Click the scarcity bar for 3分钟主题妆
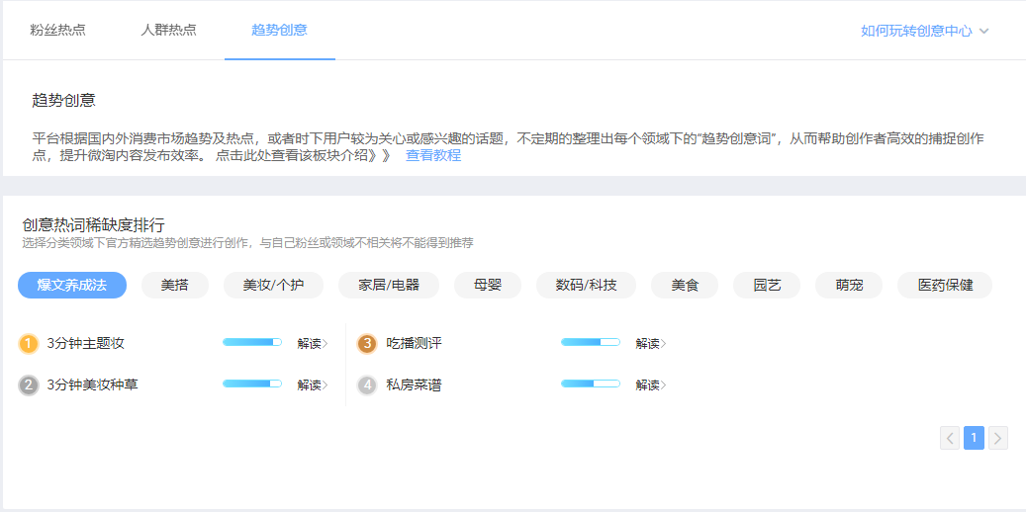The width and height of the screenshot is (1026, 512). point(252,342)
